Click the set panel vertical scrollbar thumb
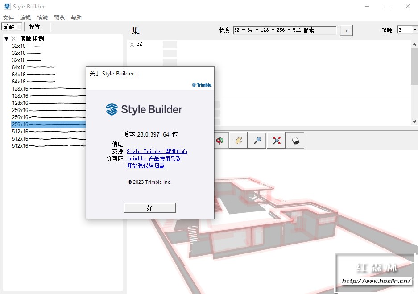The width and height of the screenshot is (418, 294). coord(414,66)
